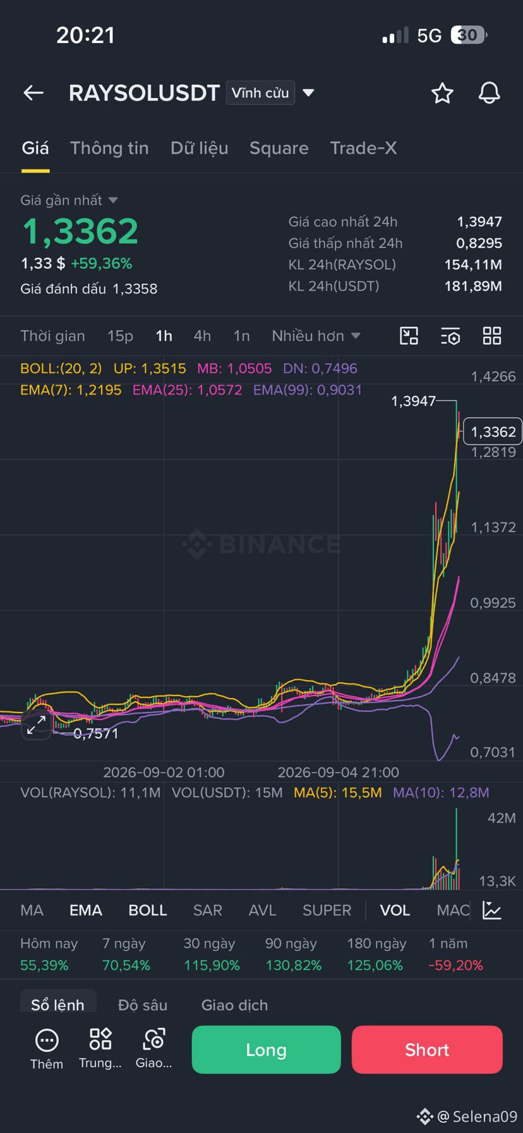Select the 4h timeframe

pos(202,336)
